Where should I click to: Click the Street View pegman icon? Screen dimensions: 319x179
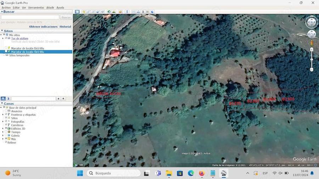point(312,43)
